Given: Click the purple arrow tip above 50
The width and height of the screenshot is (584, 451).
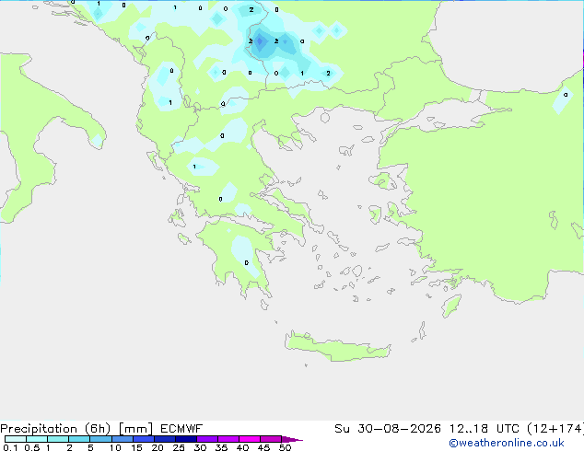Looking at the screenshot, I should coord(292,439).
